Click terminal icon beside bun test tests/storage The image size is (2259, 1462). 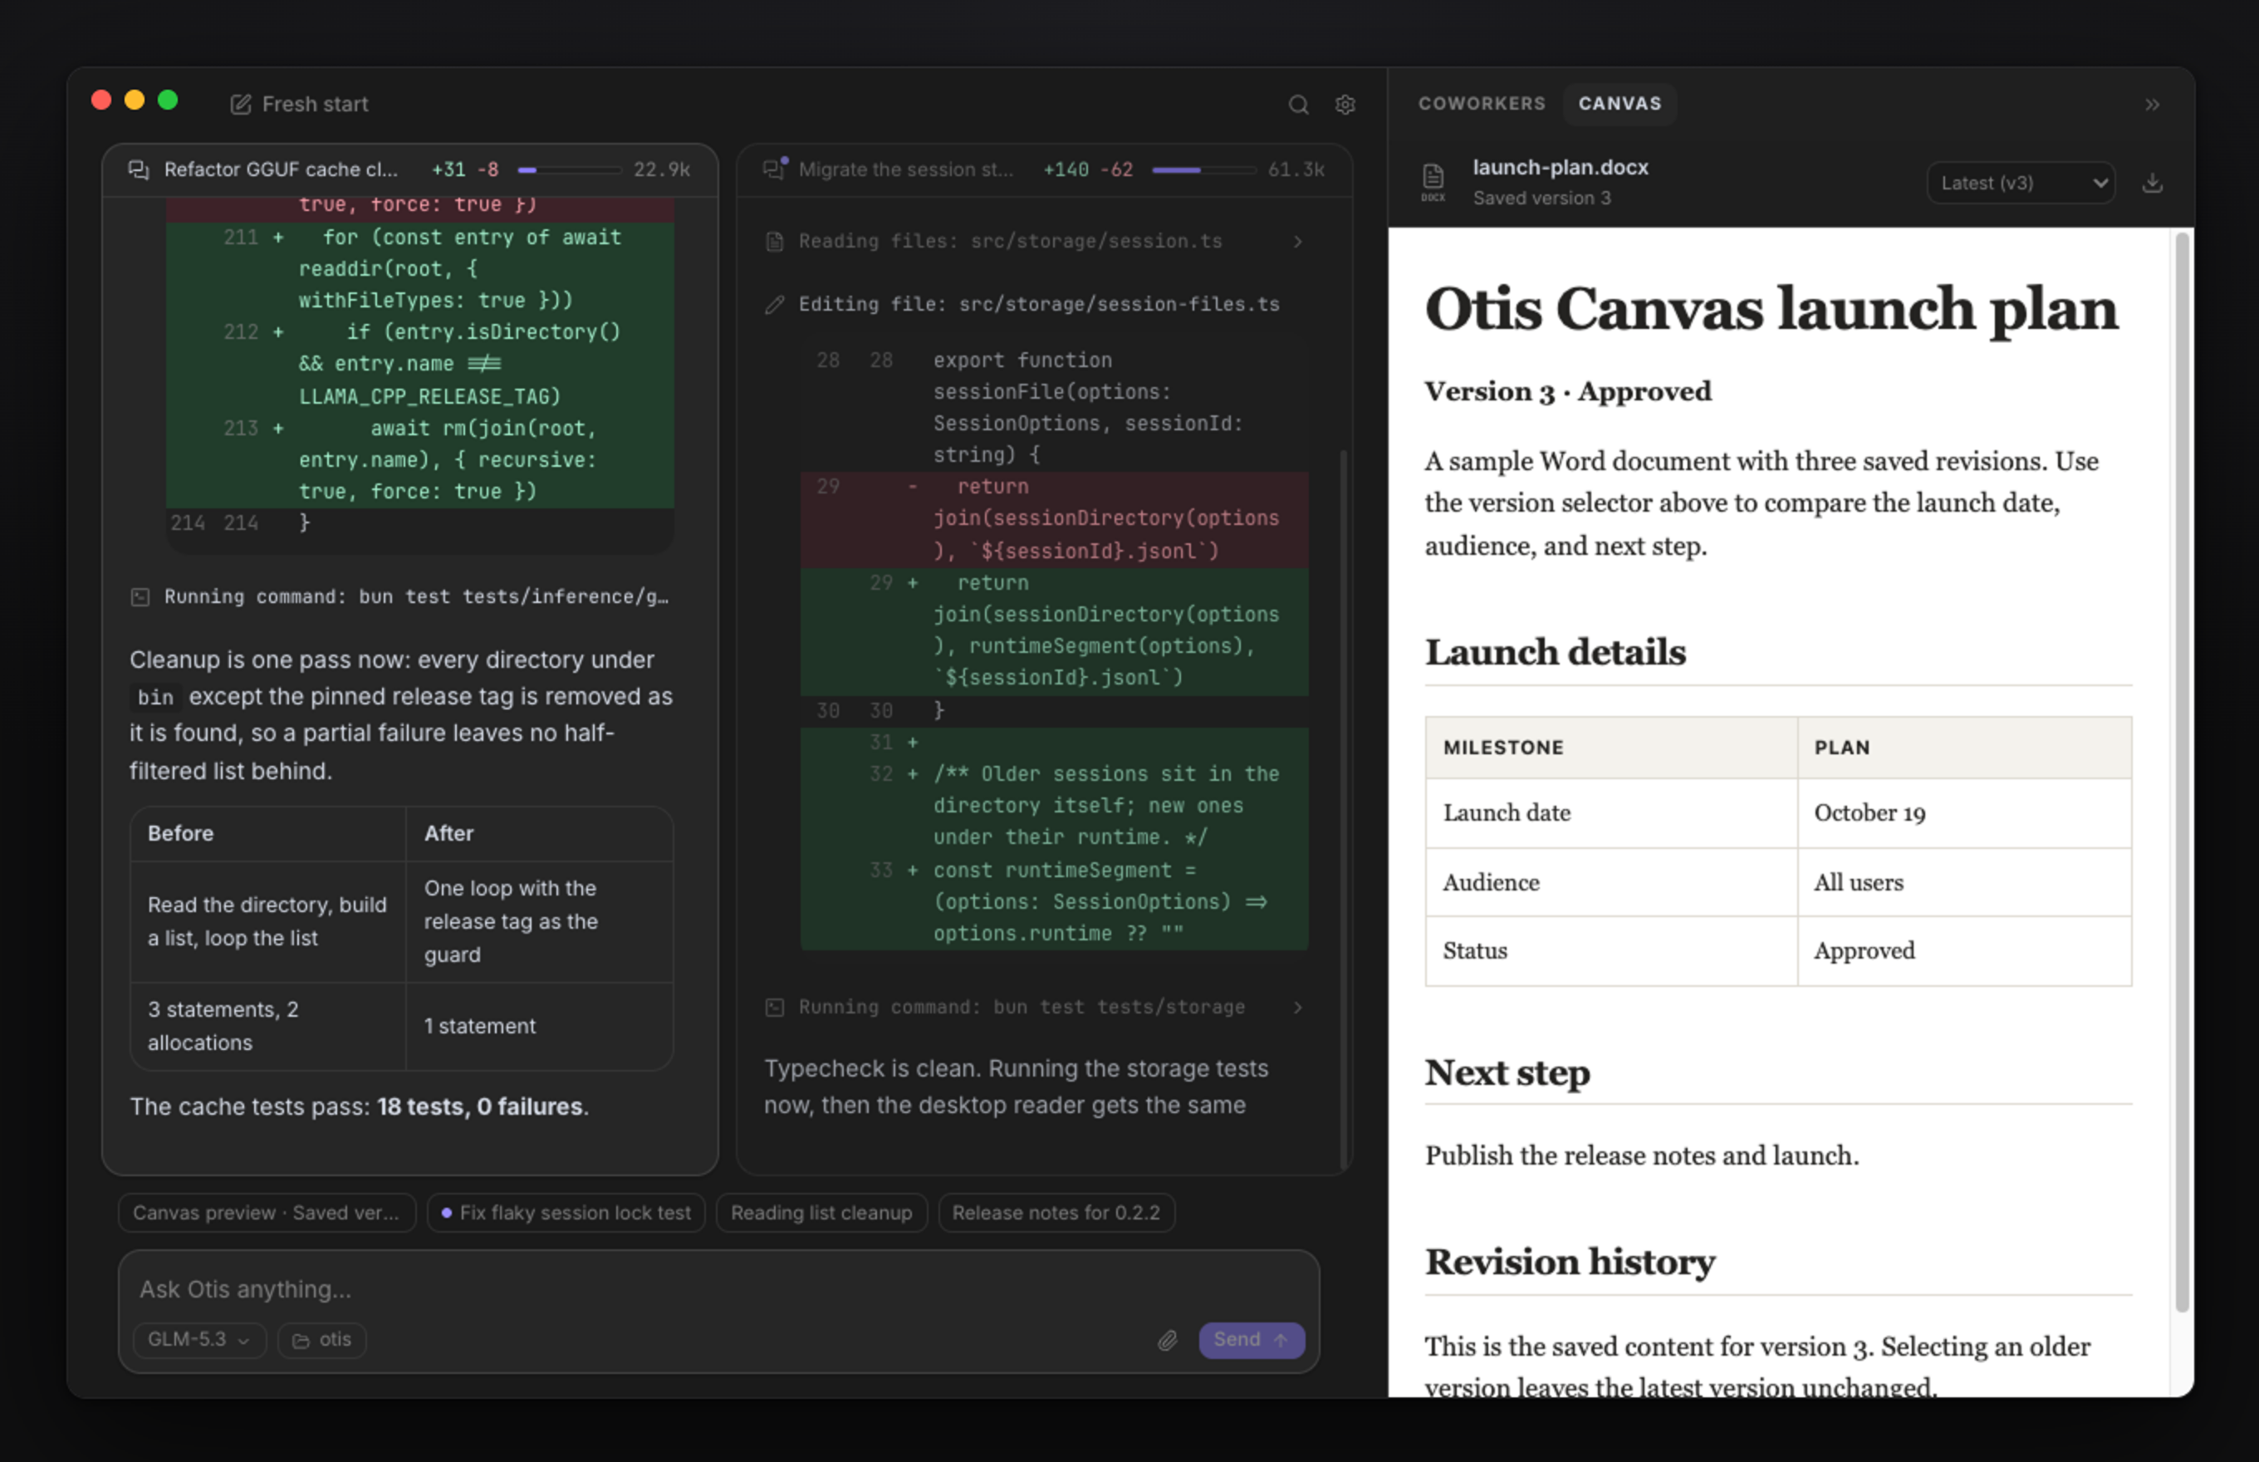tap(775, 1008)
